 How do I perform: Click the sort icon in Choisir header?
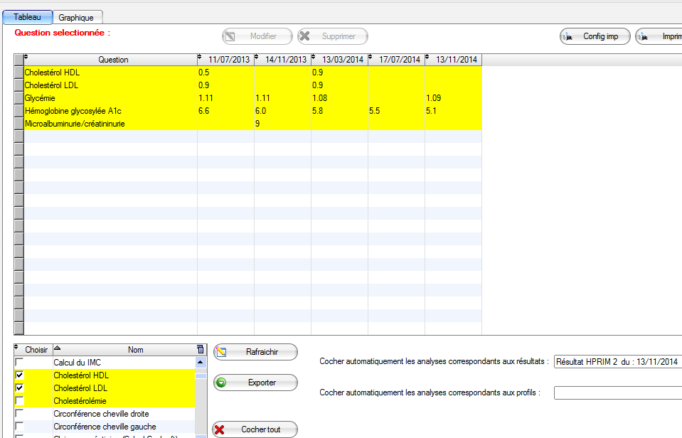tap(17, 349)
